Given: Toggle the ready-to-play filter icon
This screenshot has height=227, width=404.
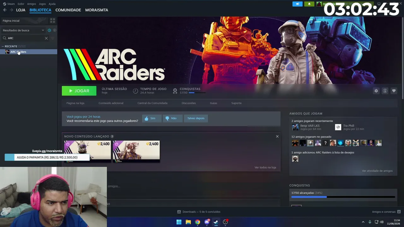Looking at the screenshot, I should [55, 30].
